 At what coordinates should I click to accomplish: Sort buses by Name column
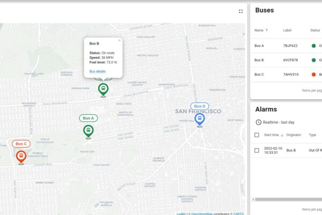click(x=259, y=30)
